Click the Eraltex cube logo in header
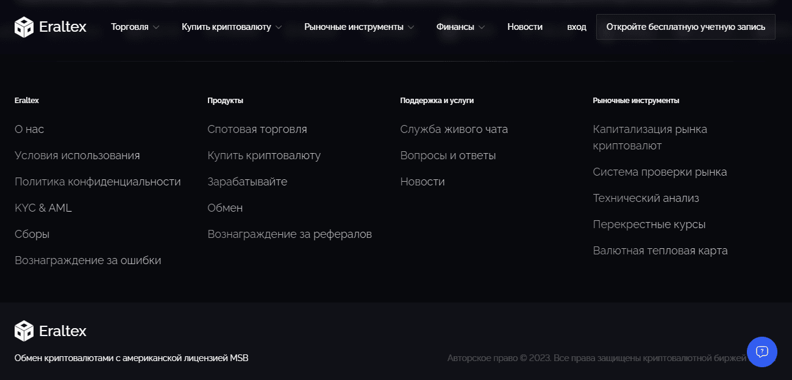 point(24,27)
